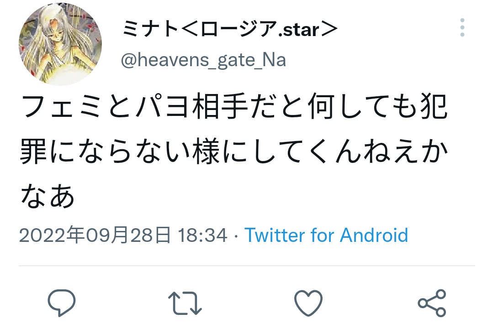Click the Twitter for Android source link
The height and width of the screenshot is (335, 493).
click(326, 235)
